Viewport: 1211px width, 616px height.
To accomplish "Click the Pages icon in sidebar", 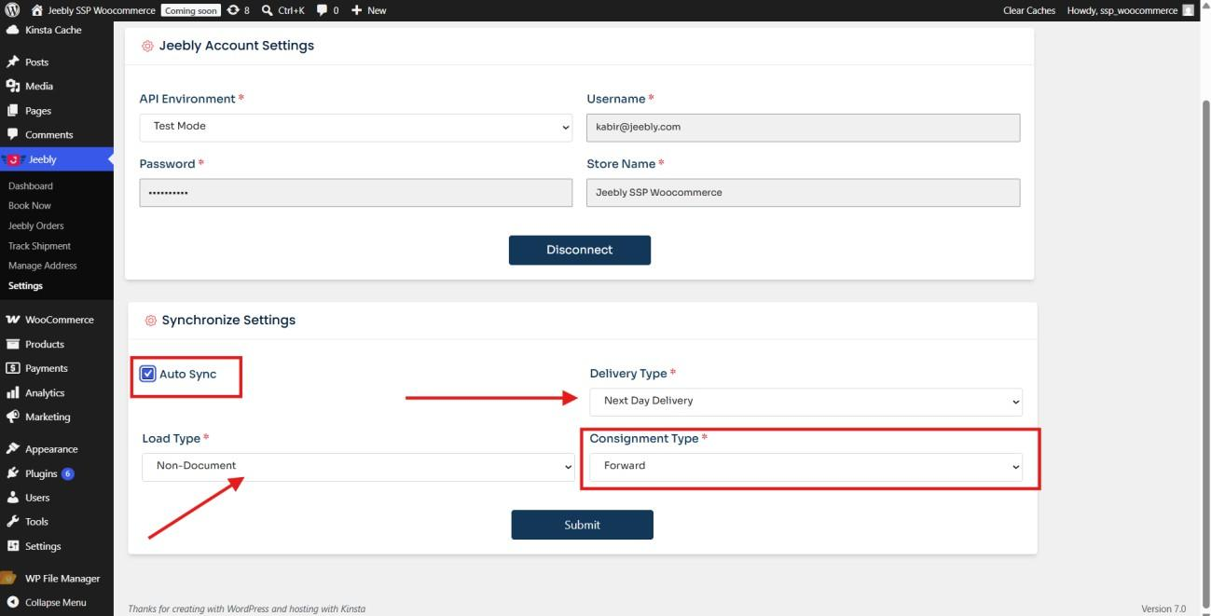I will pos(13,110).
